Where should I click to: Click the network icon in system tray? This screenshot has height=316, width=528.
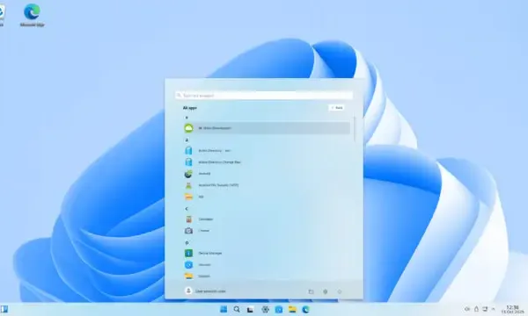click(485, 309)
